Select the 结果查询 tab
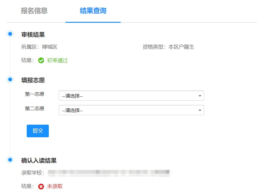257x193 pixels. [93, 11]
